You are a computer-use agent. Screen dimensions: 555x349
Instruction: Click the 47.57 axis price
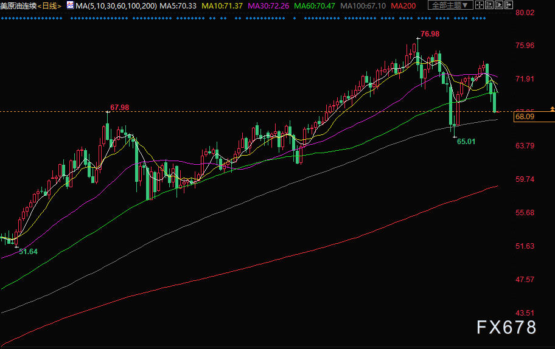coord(525,279)
